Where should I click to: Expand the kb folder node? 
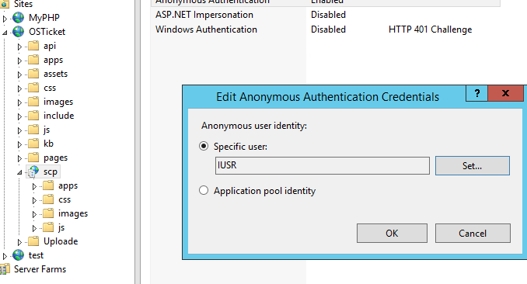(x=19, y=144)
